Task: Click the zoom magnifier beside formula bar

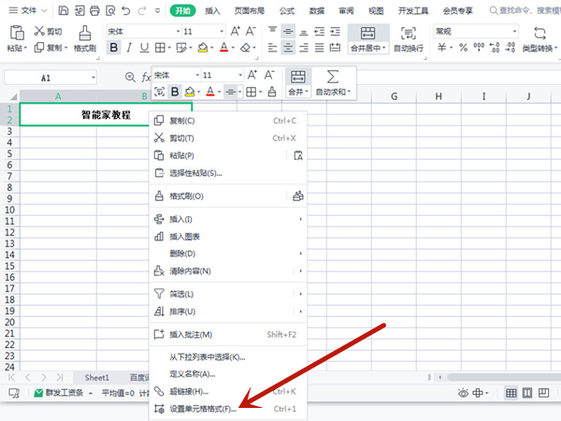Action: click(x=130, y=77)
